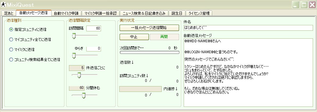Click the MixiQuest app icon in title bar
This screenshot has height=112, width=317.
click(3, 5)
